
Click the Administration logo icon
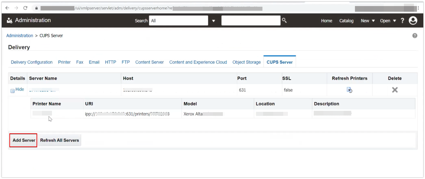coord(9,21)
